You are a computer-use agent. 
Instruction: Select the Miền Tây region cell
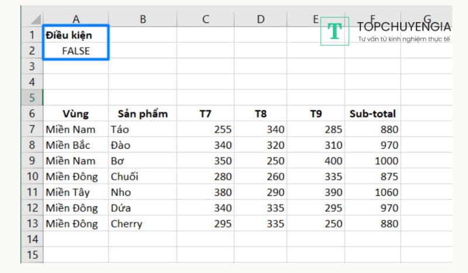click(x=75, y=192)
